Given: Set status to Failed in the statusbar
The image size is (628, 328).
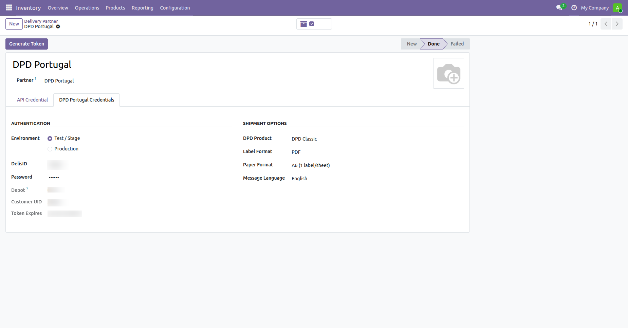Looking at the screenshot, I should click(457, 44).
